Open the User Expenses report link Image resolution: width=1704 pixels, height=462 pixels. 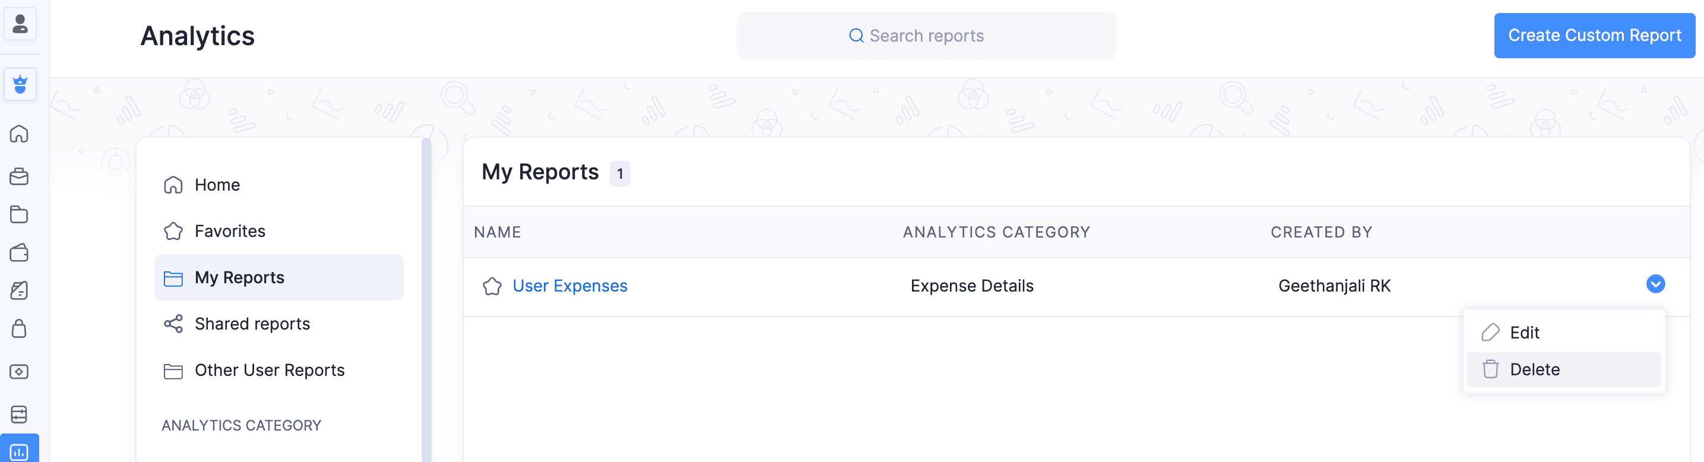[570, 285]
